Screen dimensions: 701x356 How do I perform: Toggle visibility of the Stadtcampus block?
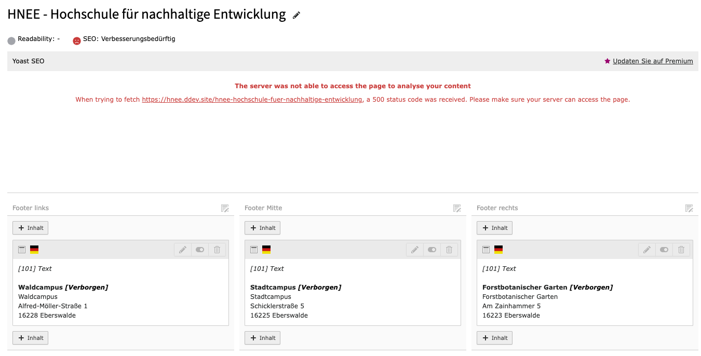(432, 250)
